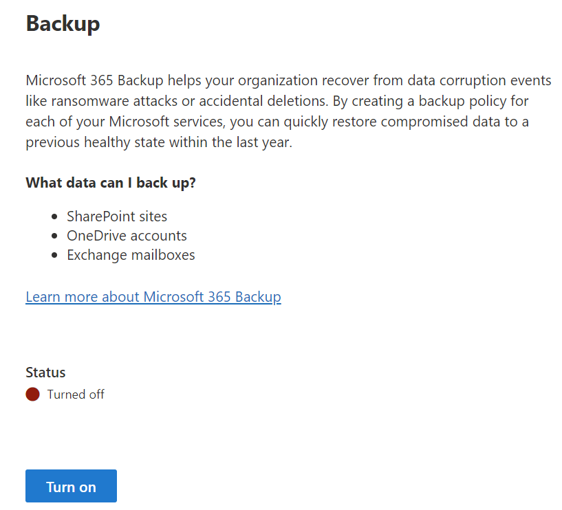Viewport: 562px width, 510px height.
Task: Click the red status indicator dot
Action: pos(32,395)
